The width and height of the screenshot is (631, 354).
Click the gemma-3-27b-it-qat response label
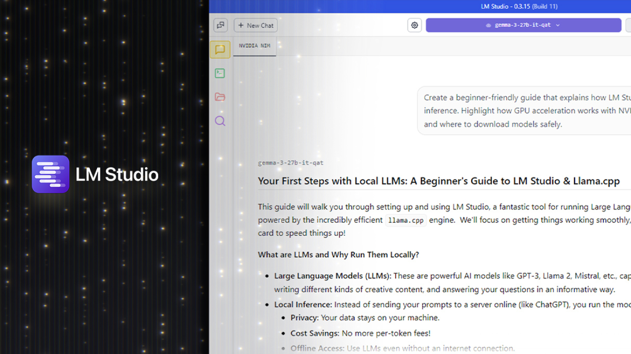[290, 163]
